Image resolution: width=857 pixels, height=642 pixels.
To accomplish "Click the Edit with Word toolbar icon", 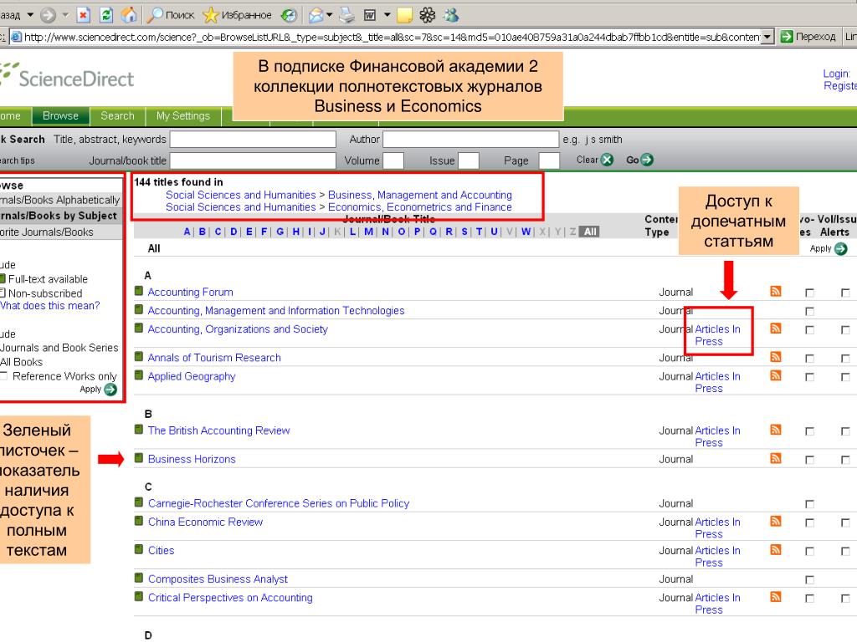I will tap(370, 15).
